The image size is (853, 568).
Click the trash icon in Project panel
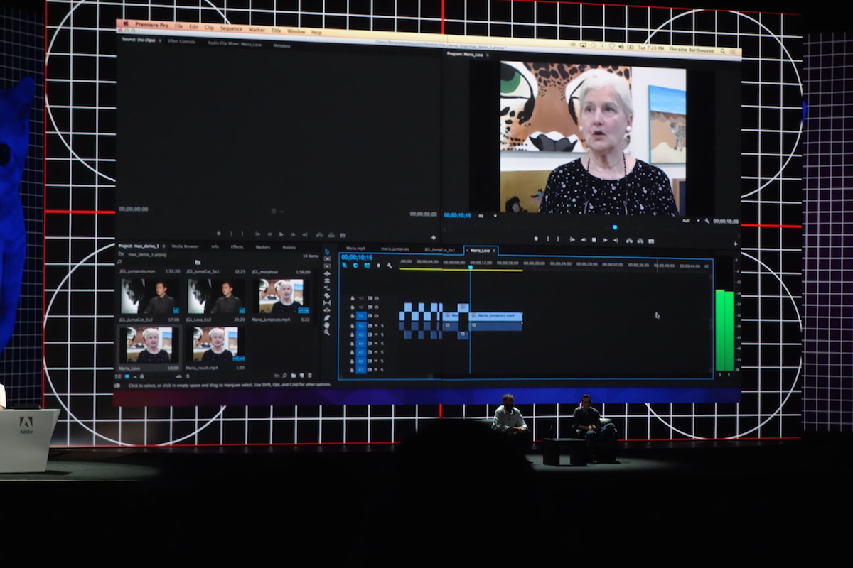click(309, 375)
